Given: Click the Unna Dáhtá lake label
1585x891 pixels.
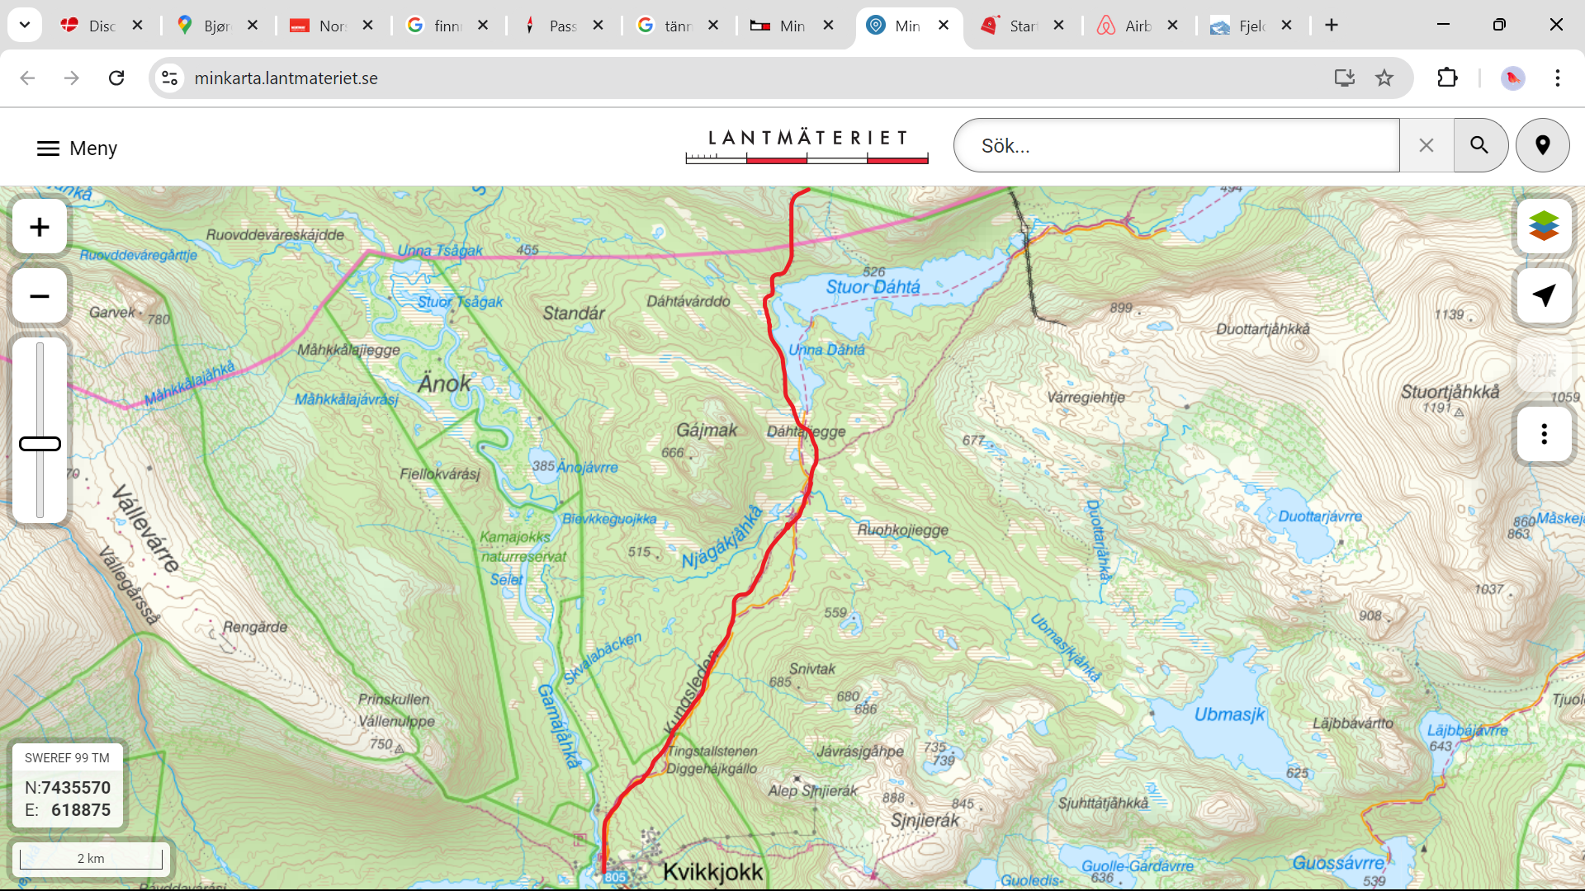Looking at the screenshot, I should [826, 350].
